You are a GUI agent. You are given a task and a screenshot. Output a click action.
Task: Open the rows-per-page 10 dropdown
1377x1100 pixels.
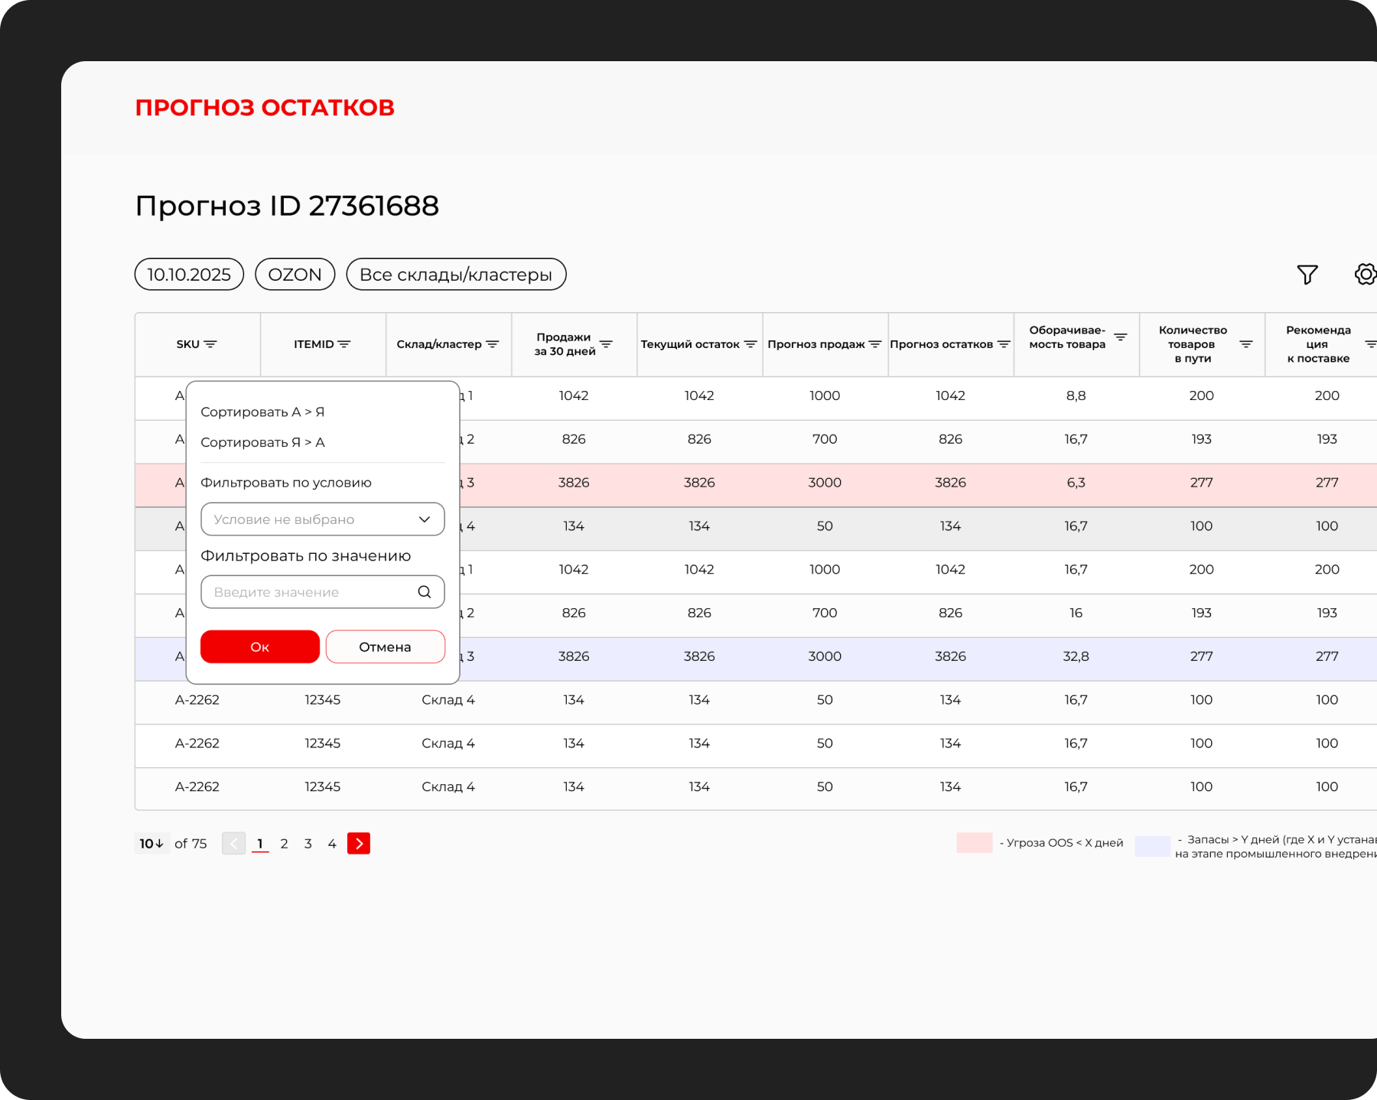tap(151, 844)
